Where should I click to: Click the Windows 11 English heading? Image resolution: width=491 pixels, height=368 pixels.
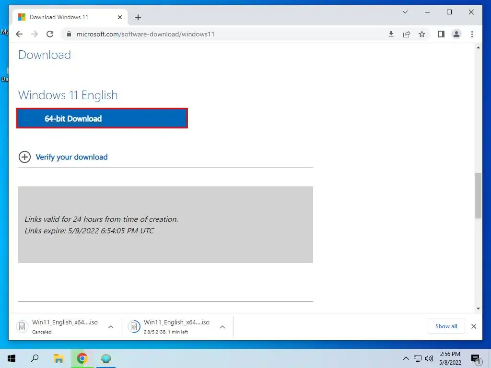click(x=68, y=95)
